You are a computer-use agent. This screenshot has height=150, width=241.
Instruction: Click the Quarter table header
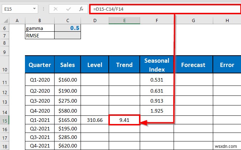(40, 64)
